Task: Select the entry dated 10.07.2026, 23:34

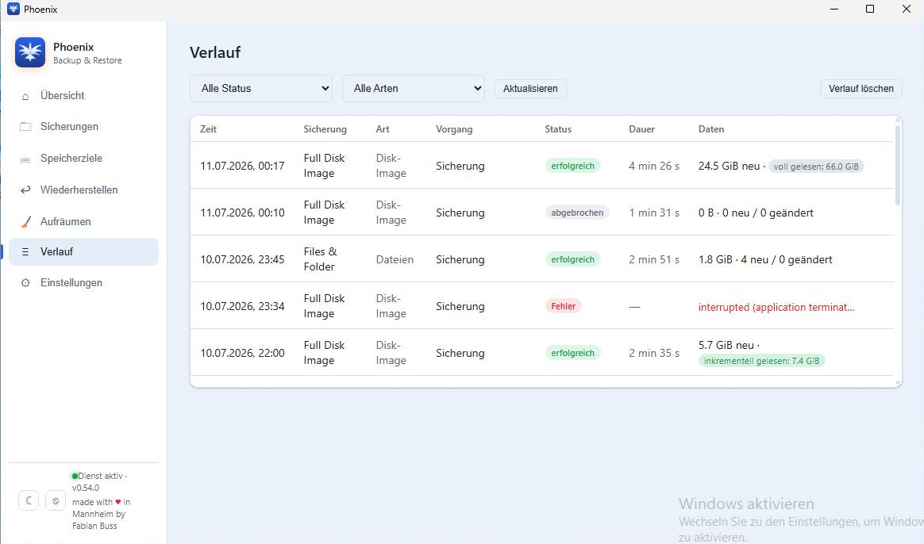Action: click(542, 306)
